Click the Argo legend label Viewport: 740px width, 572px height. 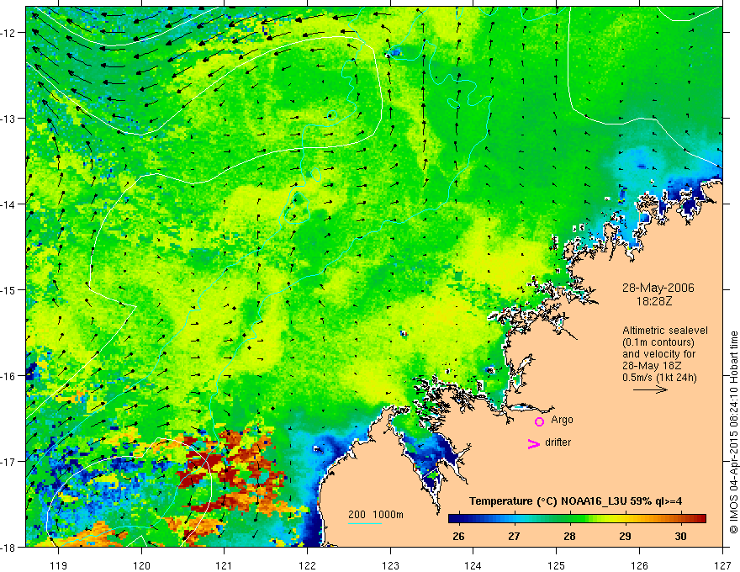click(562, 420)
